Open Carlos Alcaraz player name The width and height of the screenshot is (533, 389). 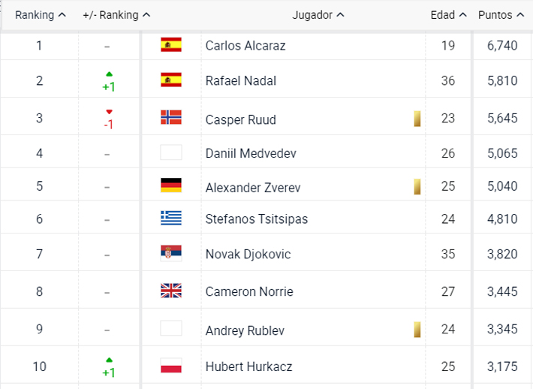click(x=245, y=46)
